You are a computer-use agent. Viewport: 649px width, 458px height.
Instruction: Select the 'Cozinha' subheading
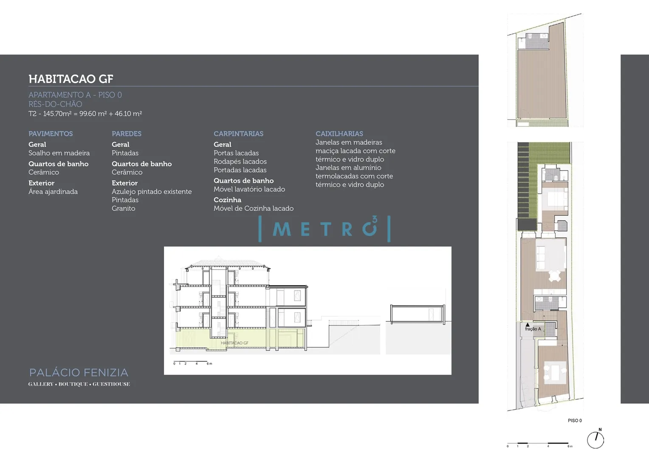pos(227,200)
